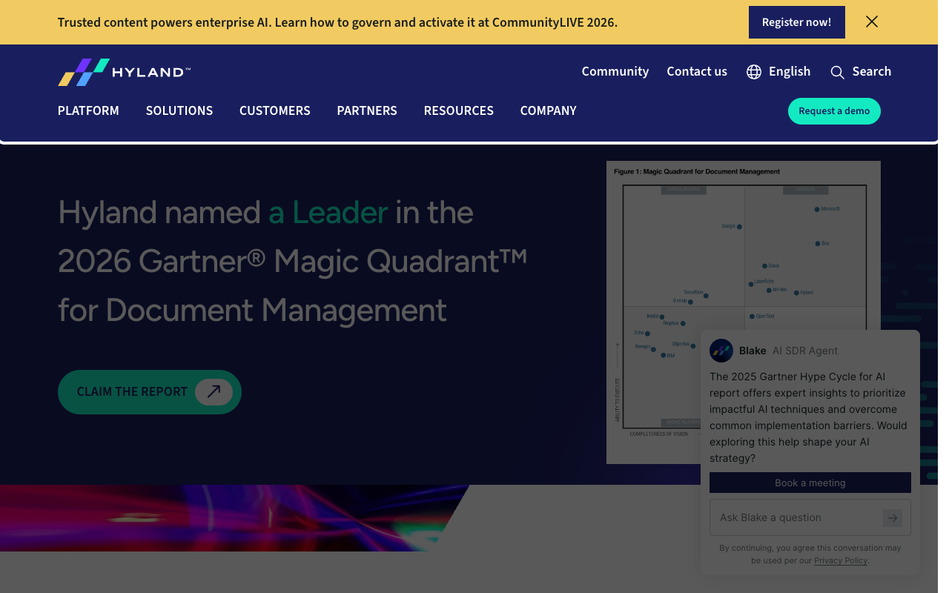The width and height of the screenshot is (949, 593).
Task: Open the Privacy Policy link in the chat
Action: (x=841, y=560)
